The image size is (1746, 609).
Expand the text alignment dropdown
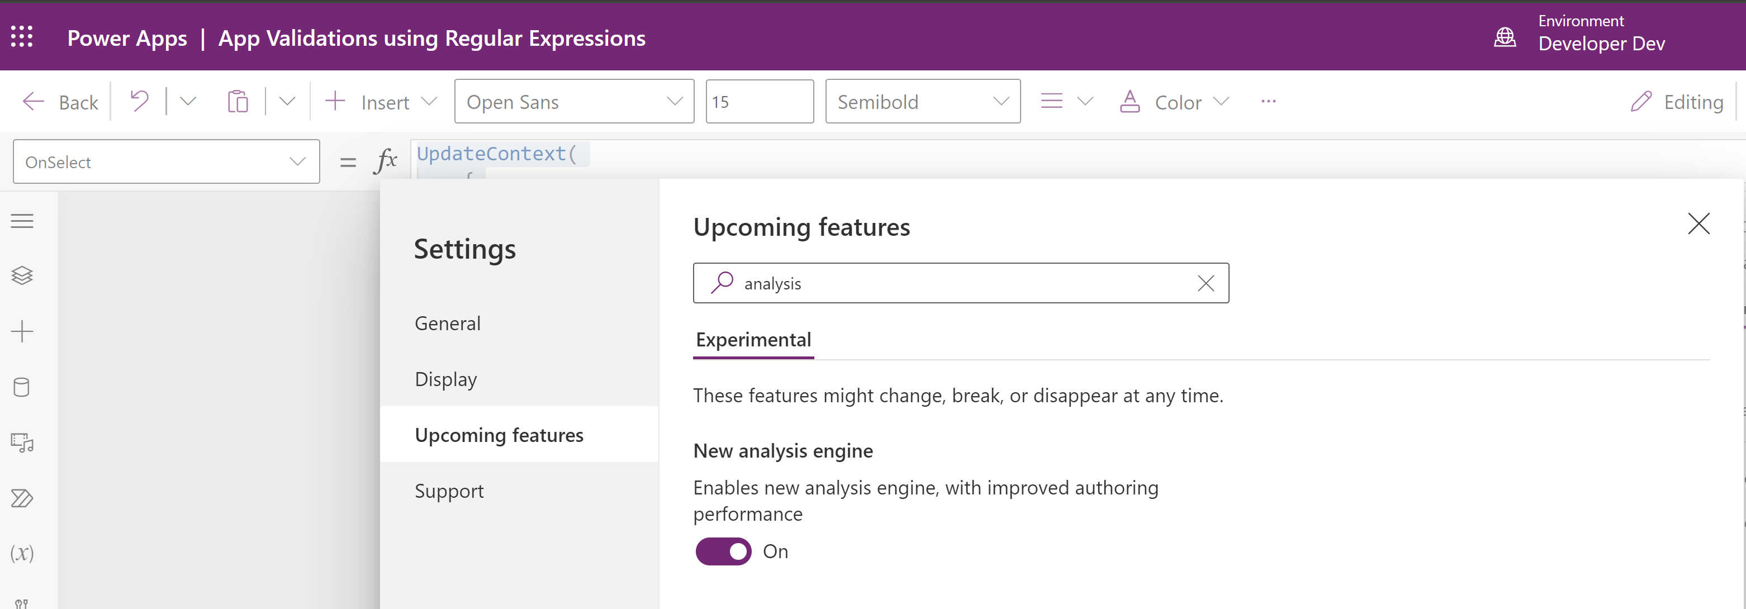click(x=1084, y=102)
